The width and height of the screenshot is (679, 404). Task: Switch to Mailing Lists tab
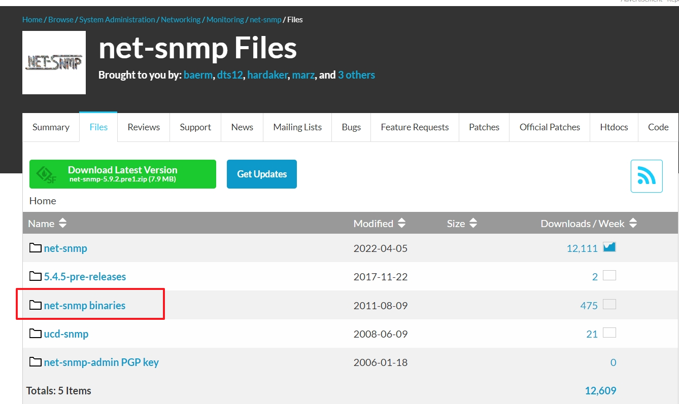tap(297, 127)
